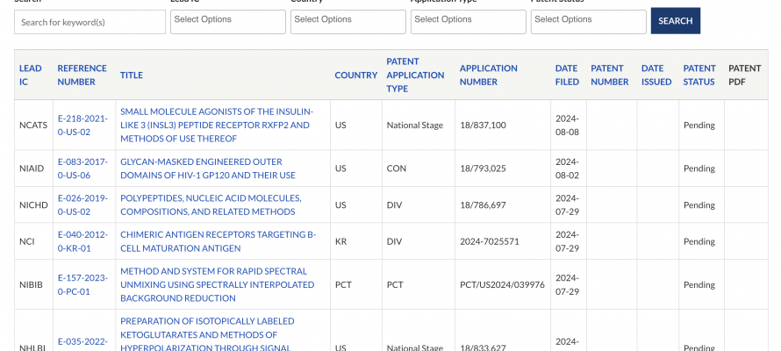Expand the Application Type filter dropdown

[468, 20]
